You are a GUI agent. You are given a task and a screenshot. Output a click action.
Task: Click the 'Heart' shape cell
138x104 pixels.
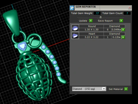point(91,34)
